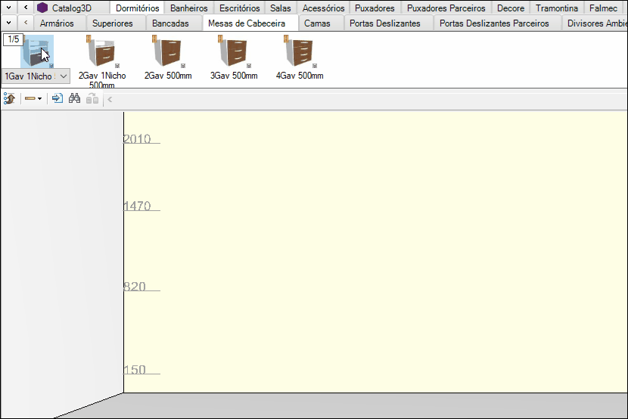
Task: Open the Decore tab
Action: [511, 8]
